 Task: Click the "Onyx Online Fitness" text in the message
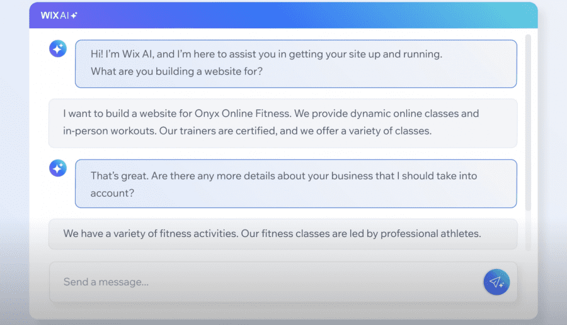point(243,114)
